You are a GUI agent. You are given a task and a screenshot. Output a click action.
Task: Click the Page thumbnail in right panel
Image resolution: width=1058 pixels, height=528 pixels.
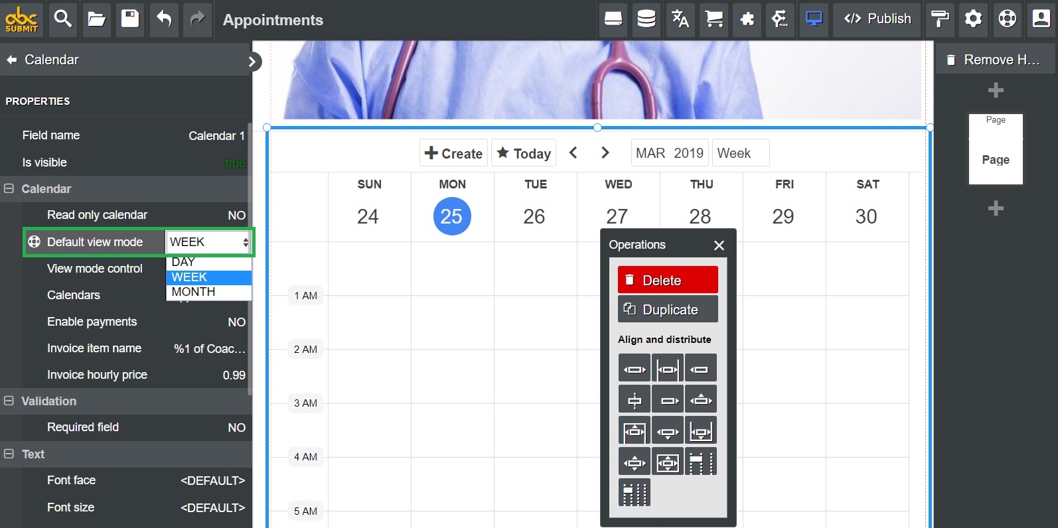996,149
